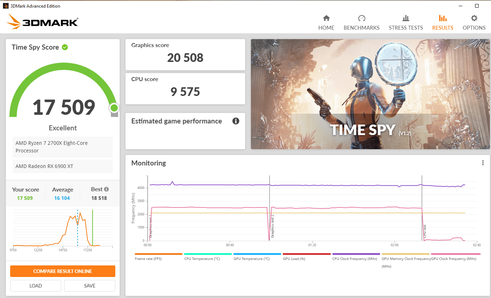This screenshot has width=491, height=298.
Task: Click the AMD Ryzen 7 2700X processor entry
Action: click(63, 147)
